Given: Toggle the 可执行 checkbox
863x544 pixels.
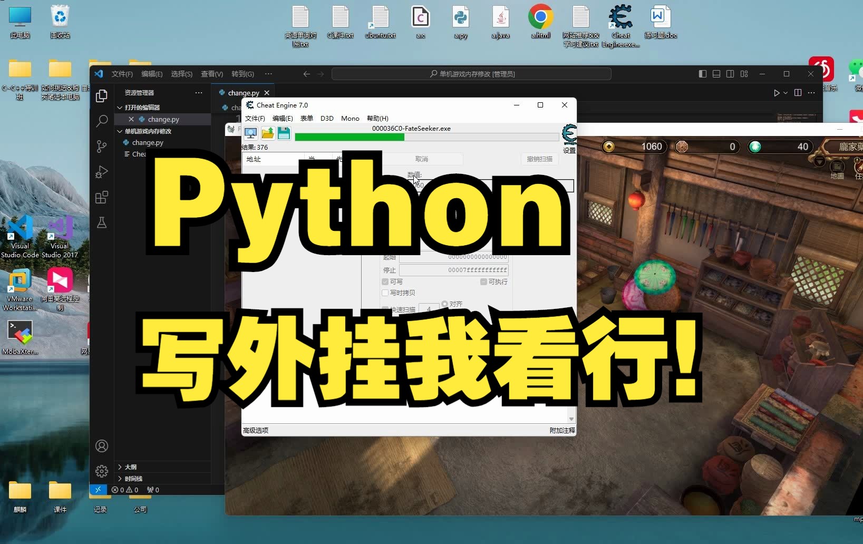Looking at the screenshot, I should point(484,281).
